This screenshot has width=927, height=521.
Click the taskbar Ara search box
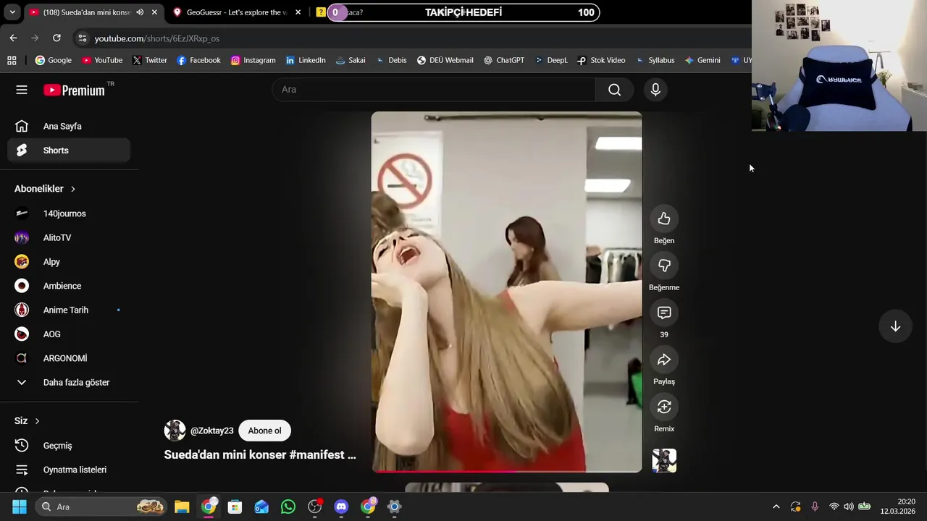pyautogui.click(x=102, y=507)
